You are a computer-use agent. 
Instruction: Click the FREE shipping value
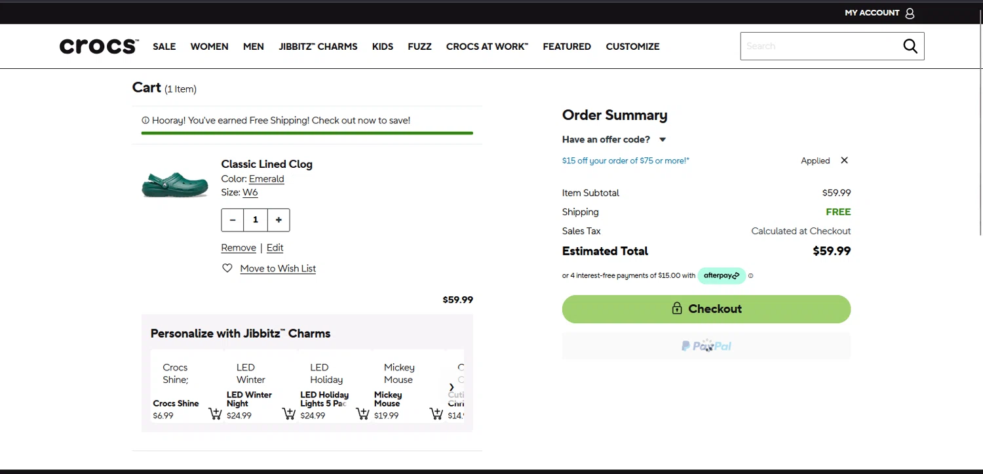(838, 212)
